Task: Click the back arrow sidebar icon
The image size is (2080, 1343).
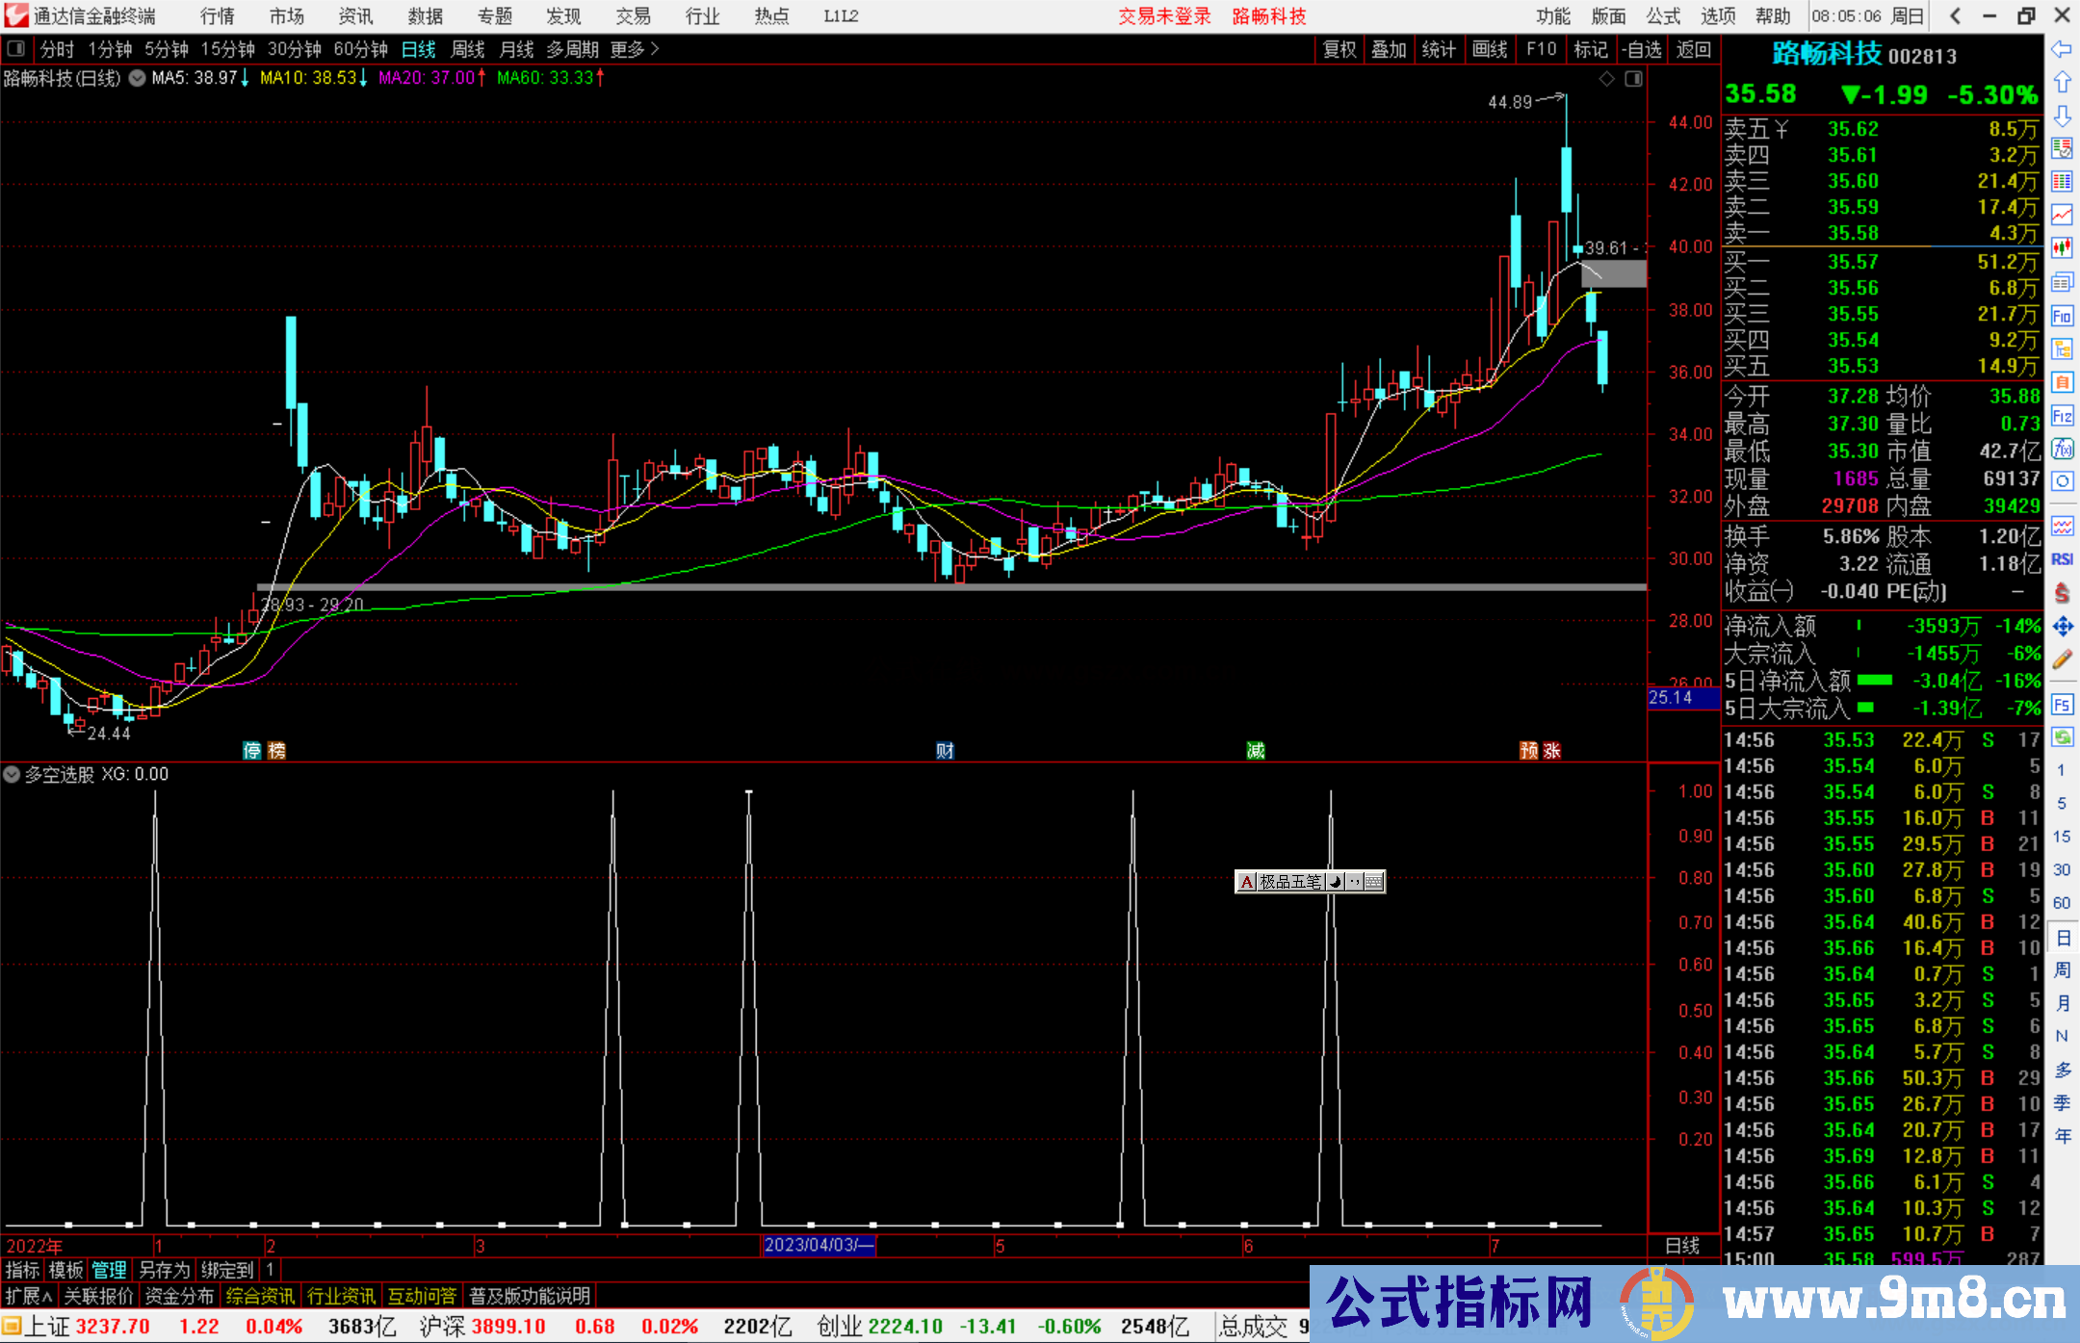Action: tap(2062, 49)
